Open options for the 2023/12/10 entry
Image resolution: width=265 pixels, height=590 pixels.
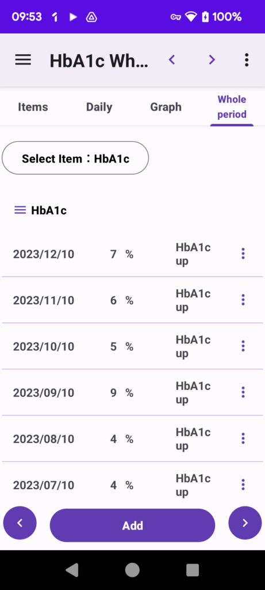[x=243, y=254]
